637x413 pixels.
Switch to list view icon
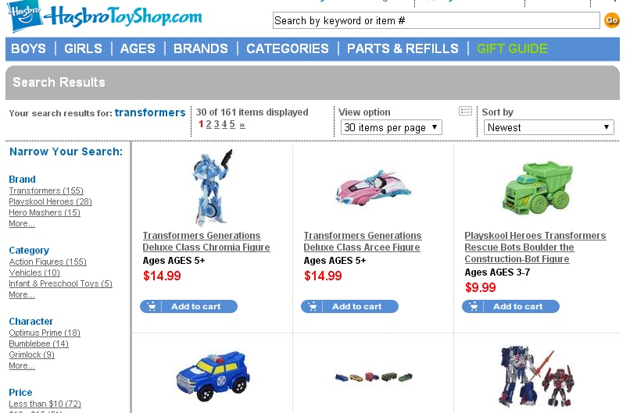(465, 111)
